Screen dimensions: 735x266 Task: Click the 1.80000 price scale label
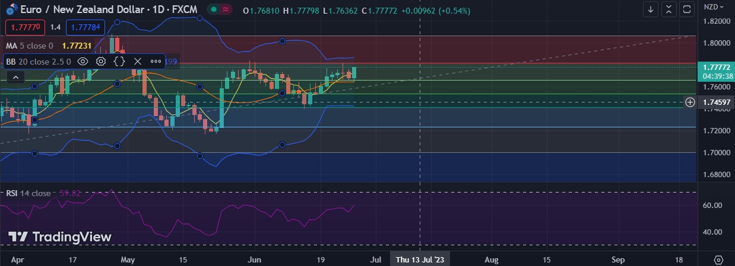point(715,43)
